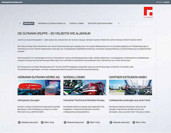This screenshot has width=171, height=133.
Task: Click the Gartner building exterior photo
Action: point(117,87)
